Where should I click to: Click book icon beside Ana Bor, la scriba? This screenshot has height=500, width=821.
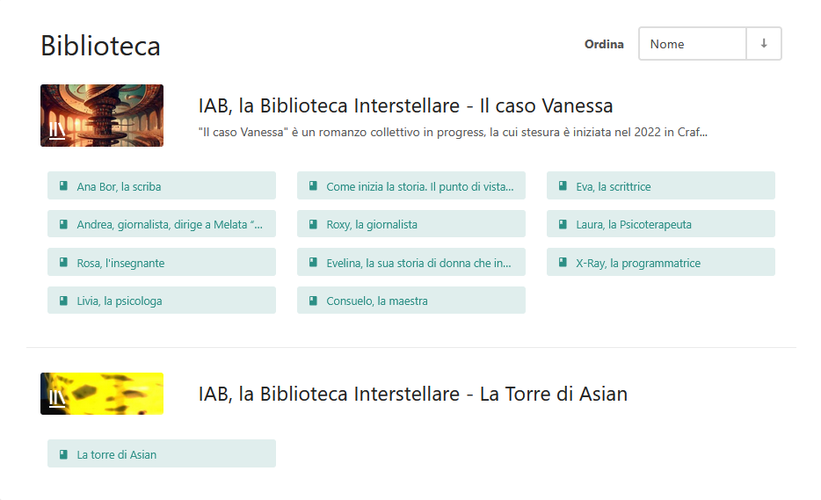point(63,186)
